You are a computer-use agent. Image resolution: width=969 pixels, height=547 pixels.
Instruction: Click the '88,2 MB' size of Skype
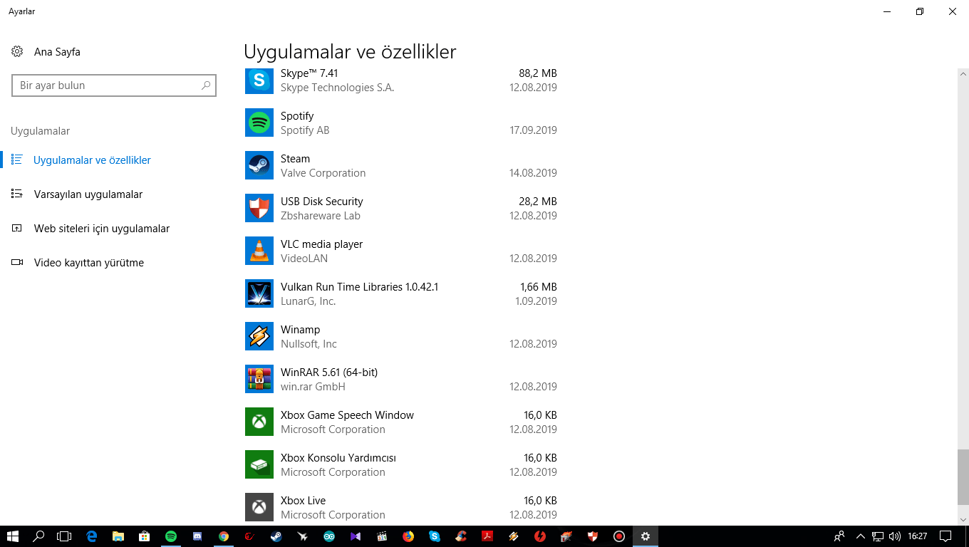pyautogui.click(x=538, y=73)
